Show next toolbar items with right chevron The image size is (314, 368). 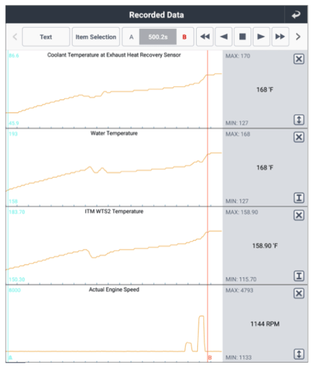tap(298, 36)
